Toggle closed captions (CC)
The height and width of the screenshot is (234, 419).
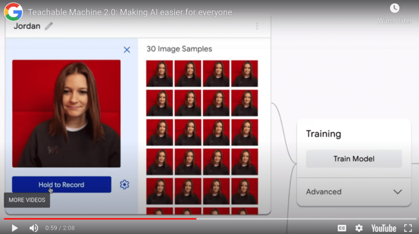342,228
